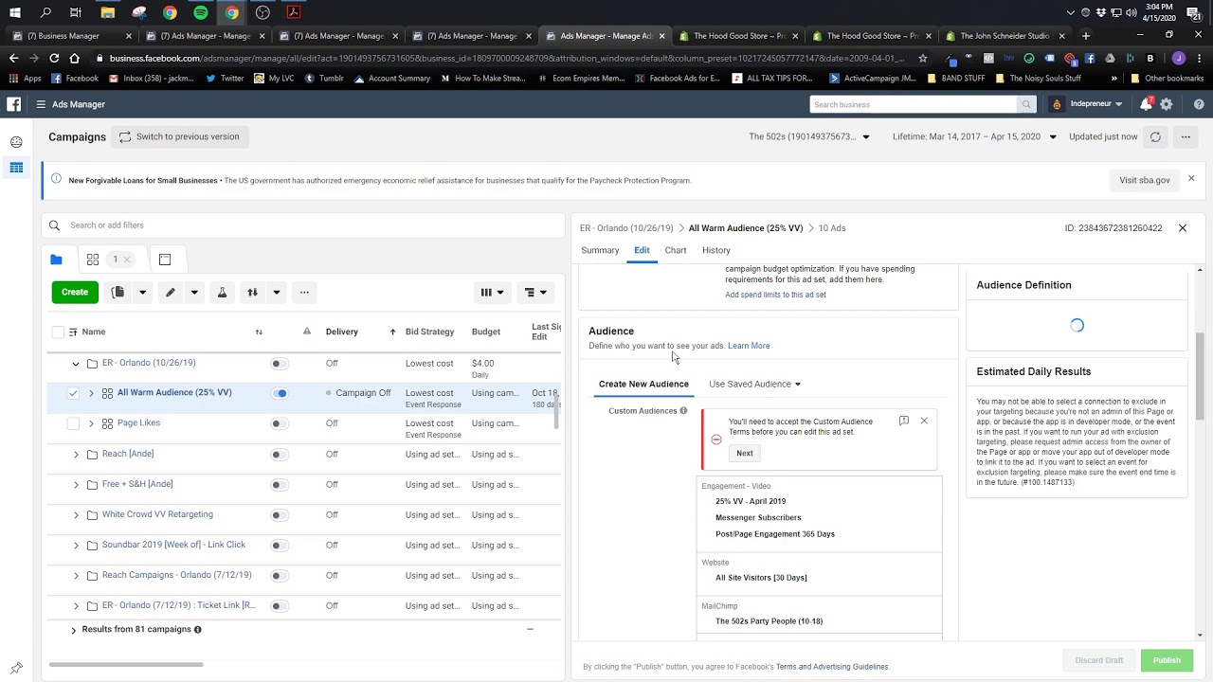The height and width of the screenshot is (682, 1213).
Task: Click the pencil edit icon
Action: click(x=171, y=293)
